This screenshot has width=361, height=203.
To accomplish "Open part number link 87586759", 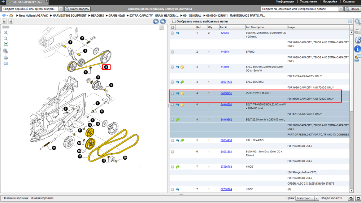I will point(226,167).
